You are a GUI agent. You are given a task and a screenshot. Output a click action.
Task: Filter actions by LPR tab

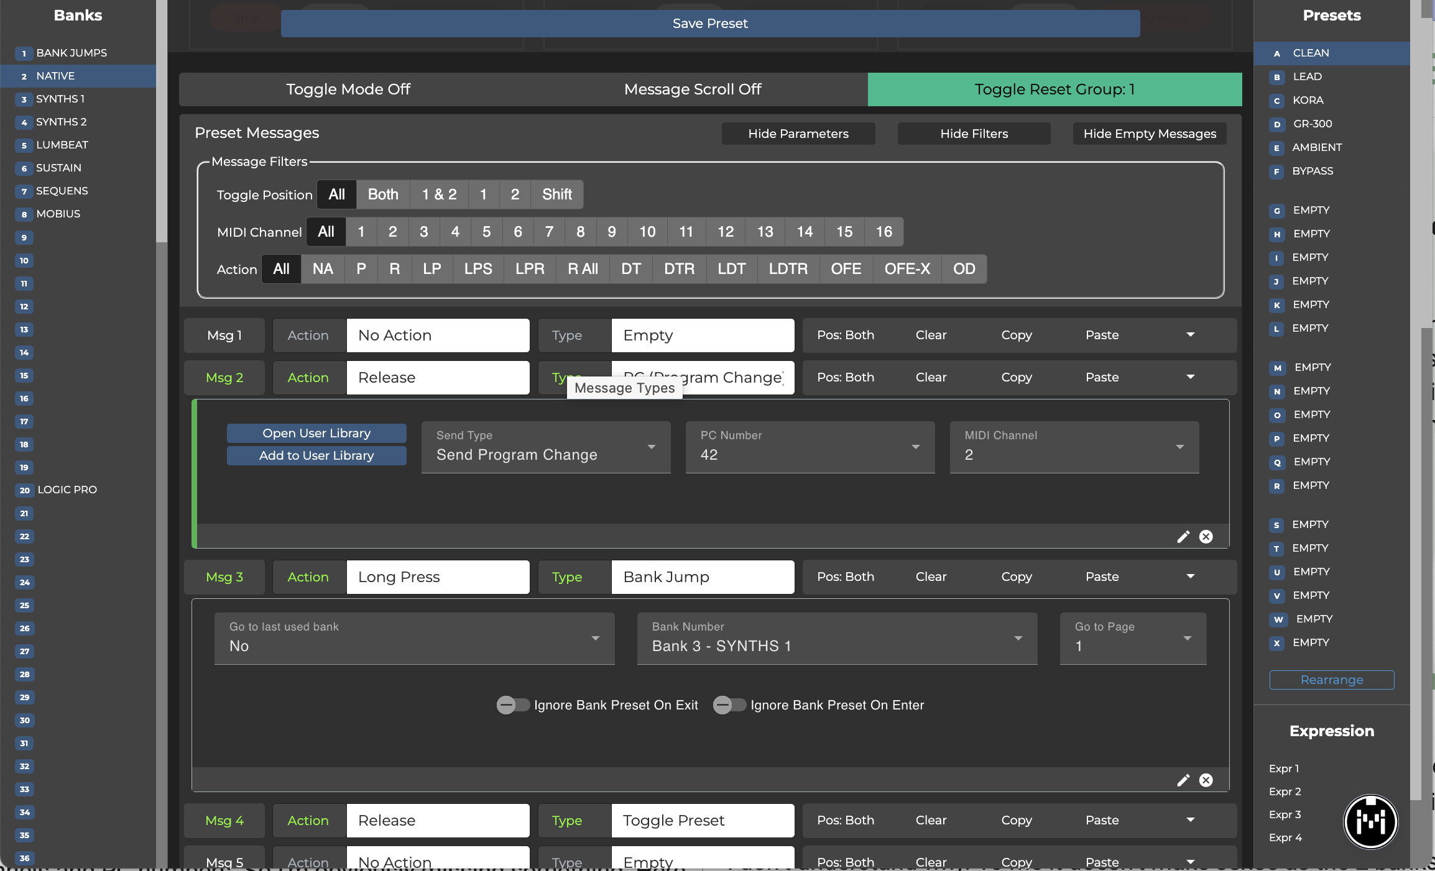pyautogui.click(x=529, y=269)
